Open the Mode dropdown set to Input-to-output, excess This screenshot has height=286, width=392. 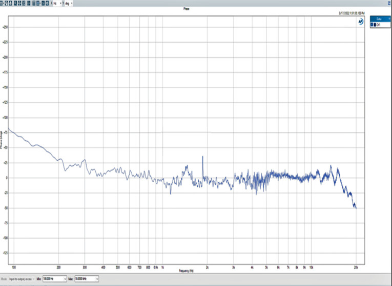[22, 279]
